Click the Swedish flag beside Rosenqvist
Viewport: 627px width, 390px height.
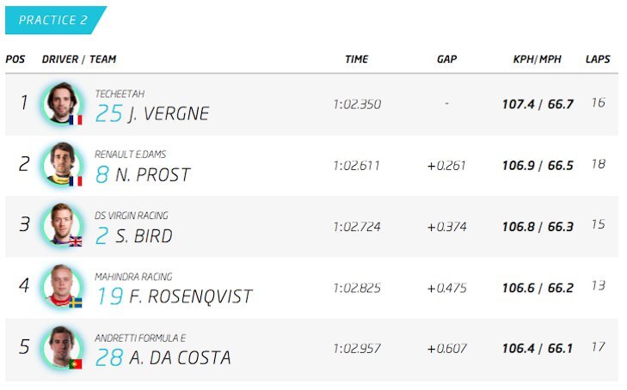click(x=76, y=302)
